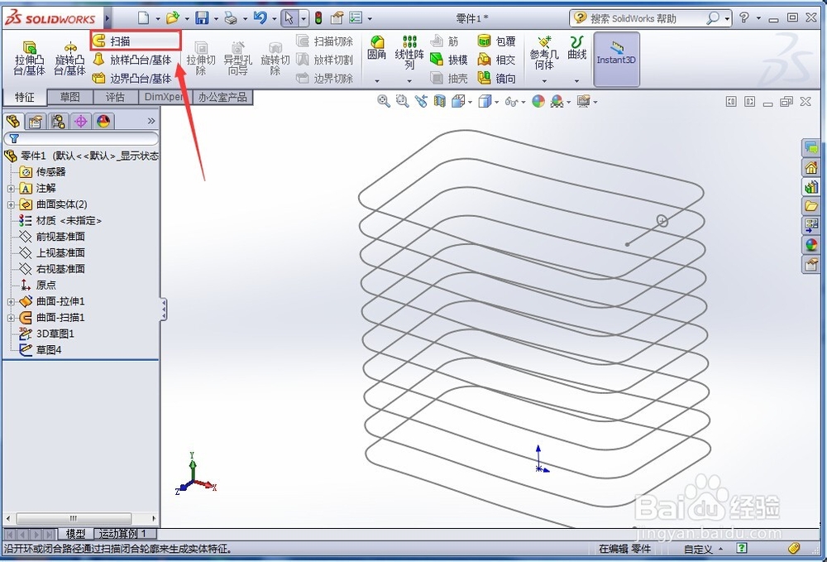Click the 边界切除 boundary cut tool
Screen dimensions: 827x562
pyautogui.click(x=324, y=79)
